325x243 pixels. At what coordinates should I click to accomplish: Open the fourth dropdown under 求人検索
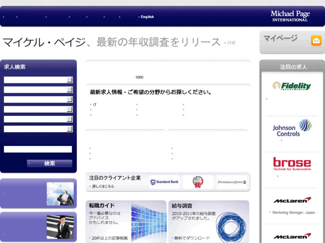[x=38, y=109]
